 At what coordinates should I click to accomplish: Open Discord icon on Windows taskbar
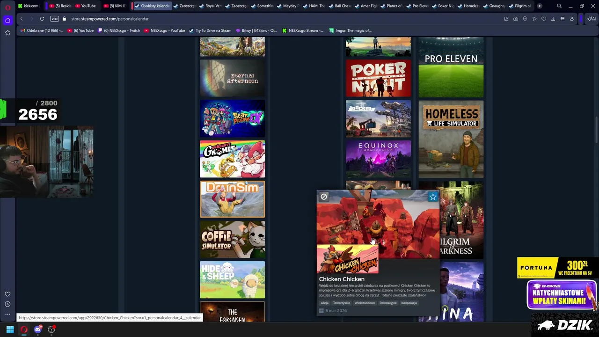(38, 330)
